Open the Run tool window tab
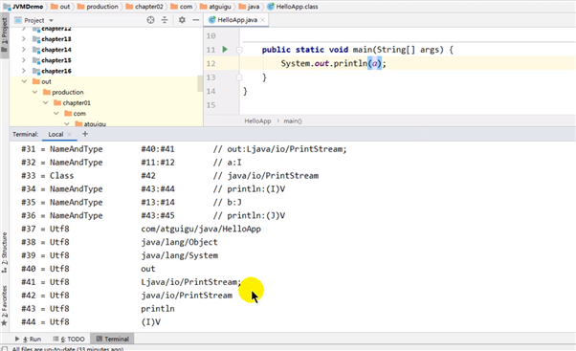This screenshot has height=351, width=576. [x=29, y=339]
